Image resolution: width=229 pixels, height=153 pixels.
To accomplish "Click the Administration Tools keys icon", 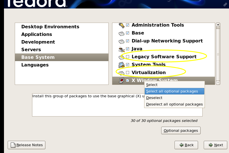I will coord(121,25).
